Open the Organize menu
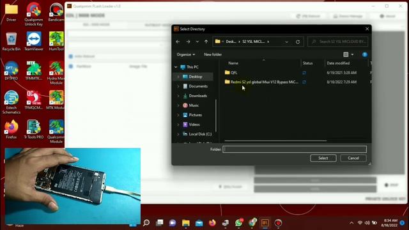This screenshot has width=409, height=230. [186, 54]
